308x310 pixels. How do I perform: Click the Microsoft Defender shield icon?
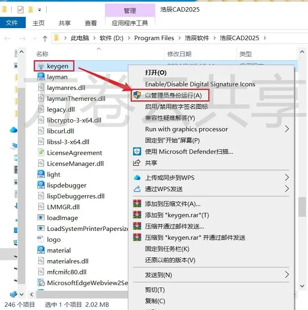[x=137, y=152]
